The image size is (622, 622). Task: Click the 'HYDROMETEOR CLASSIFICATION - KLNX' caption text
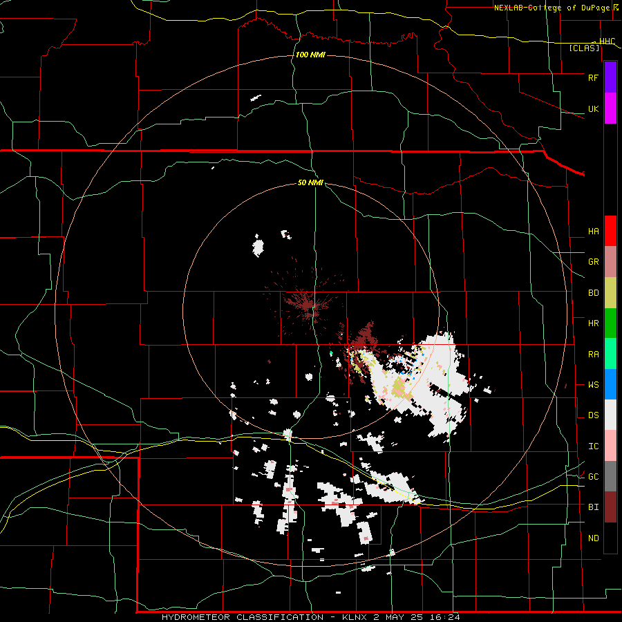pos(266,617)
